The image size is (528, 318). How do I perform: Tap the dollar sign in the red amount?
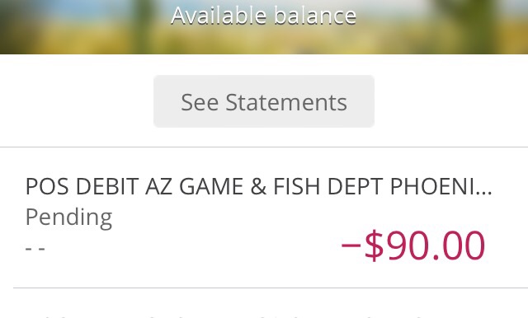click(374, 245)
